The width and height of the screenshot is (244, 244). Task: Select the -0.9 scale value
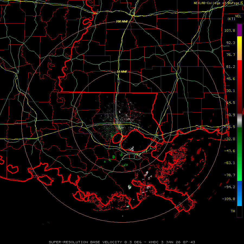[231, 115]
